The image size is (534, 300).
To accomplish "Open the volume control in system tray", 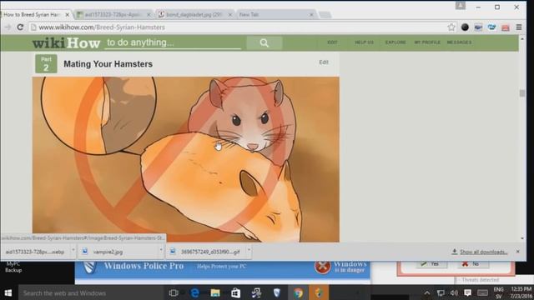I will click(x=454, y=292).
